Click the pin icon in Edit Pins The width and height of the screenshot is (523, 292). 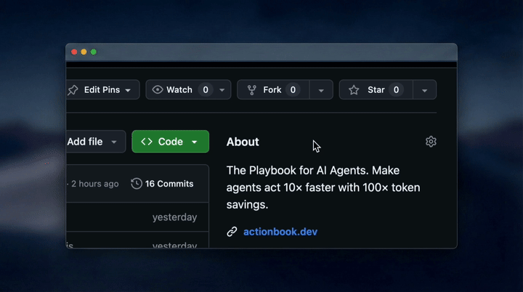click(x=73, y=90)
